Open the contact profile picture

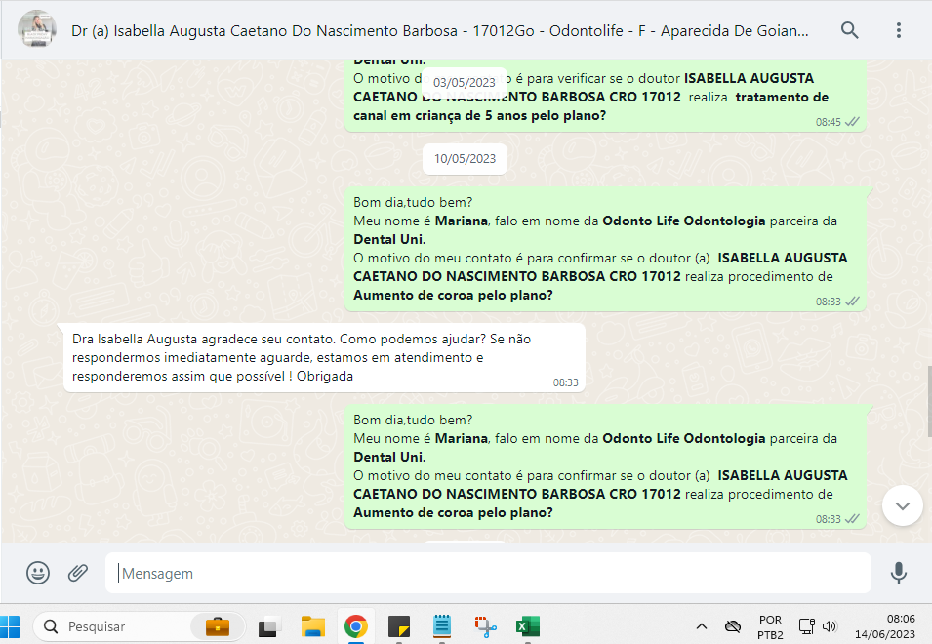(37, 29)
